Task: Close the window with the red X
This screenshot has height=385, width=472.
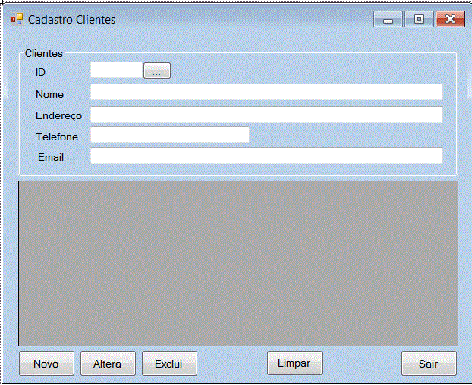Action: 450,20
